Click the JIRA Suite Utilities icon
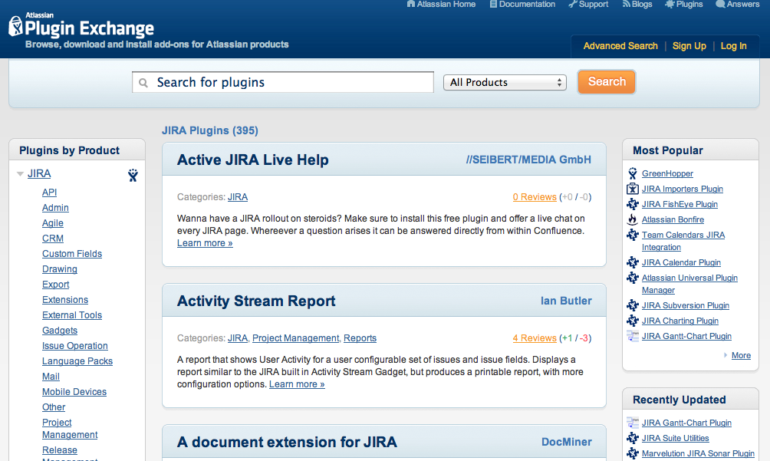This screenshot has height=461, width=770. tap(633, 438)
